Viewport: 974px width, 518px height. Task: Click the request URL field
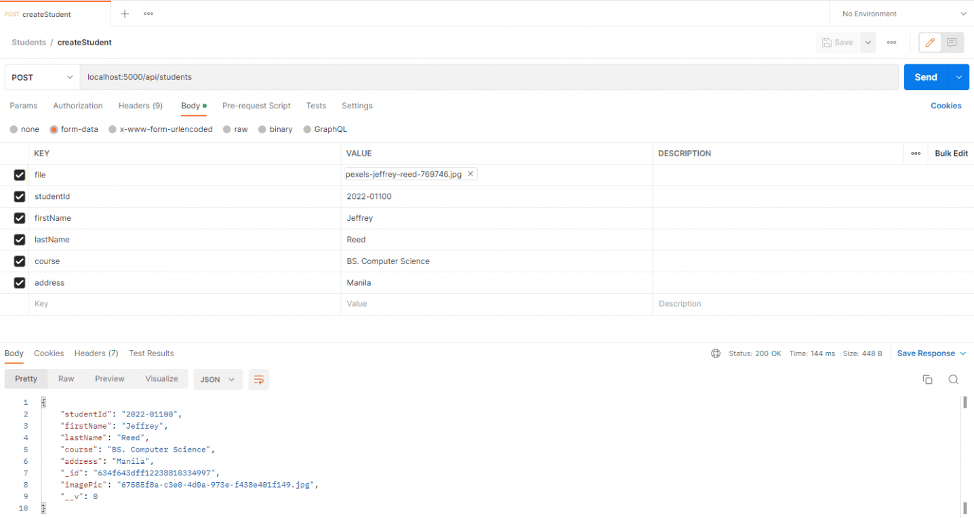pos(488,77)
